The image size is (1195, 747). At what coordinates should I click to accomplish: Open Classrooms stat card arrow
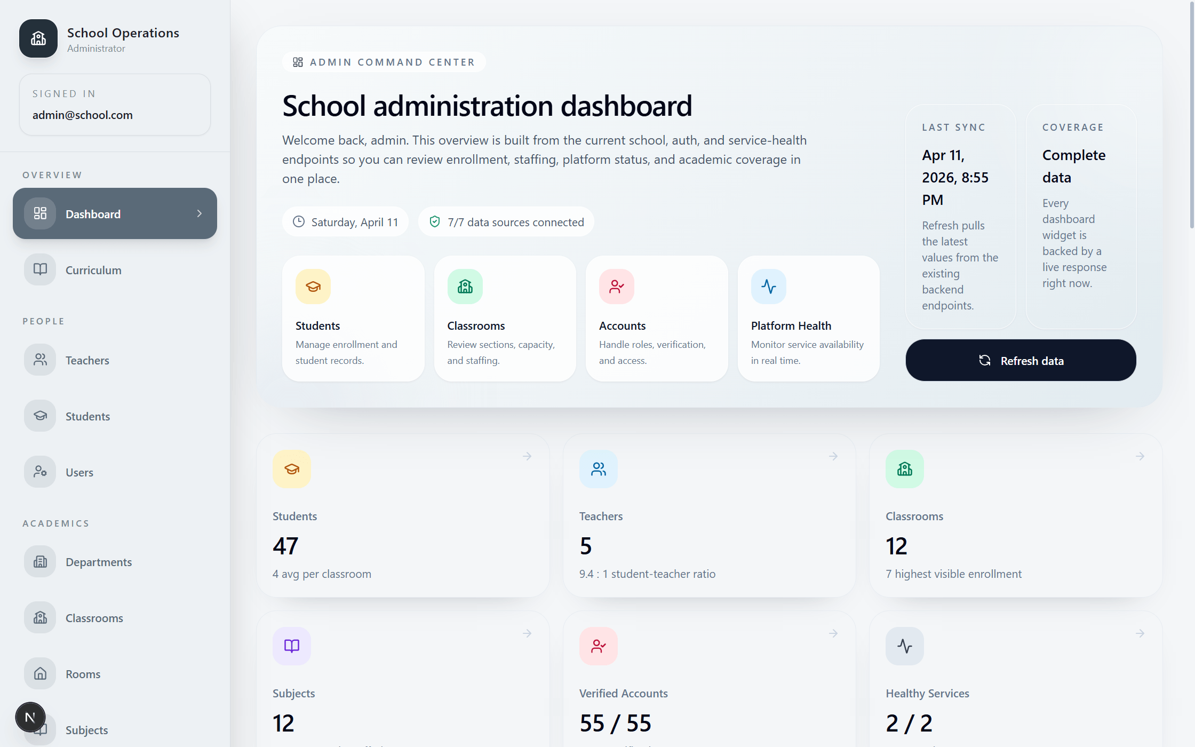[1140, 456]
